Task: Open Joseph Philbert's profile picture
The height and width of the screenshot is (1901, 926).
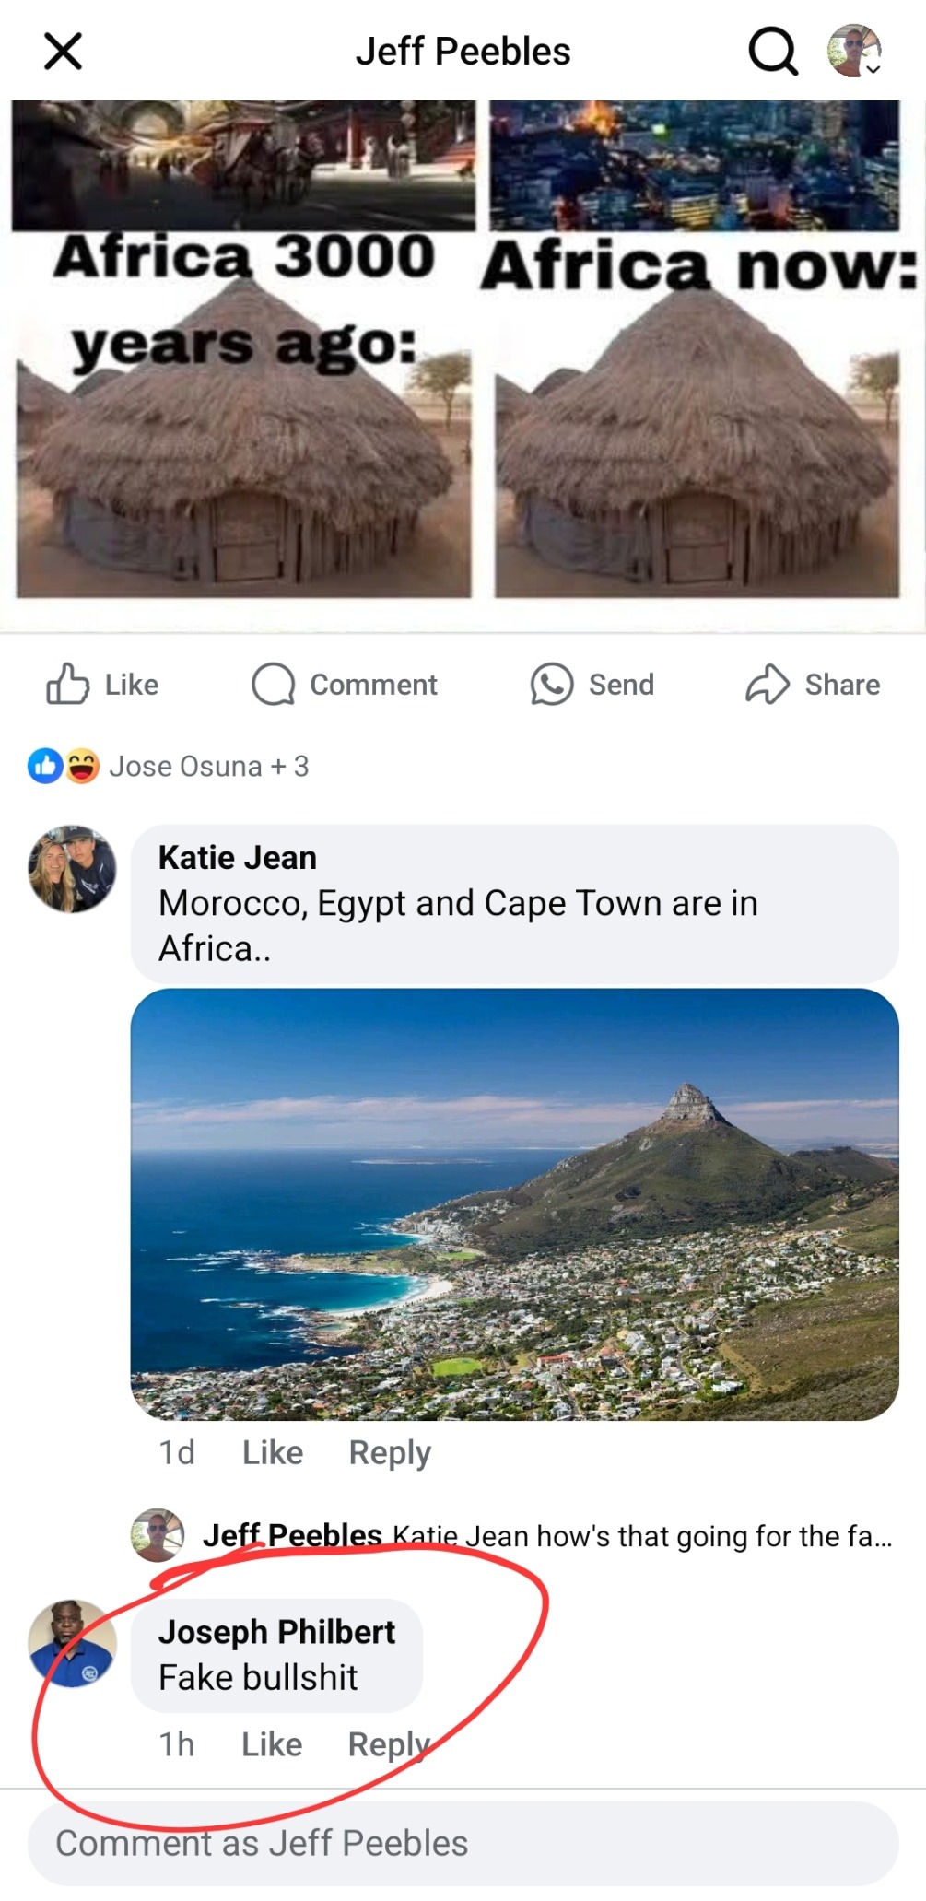Action: tap(72, 1643)
